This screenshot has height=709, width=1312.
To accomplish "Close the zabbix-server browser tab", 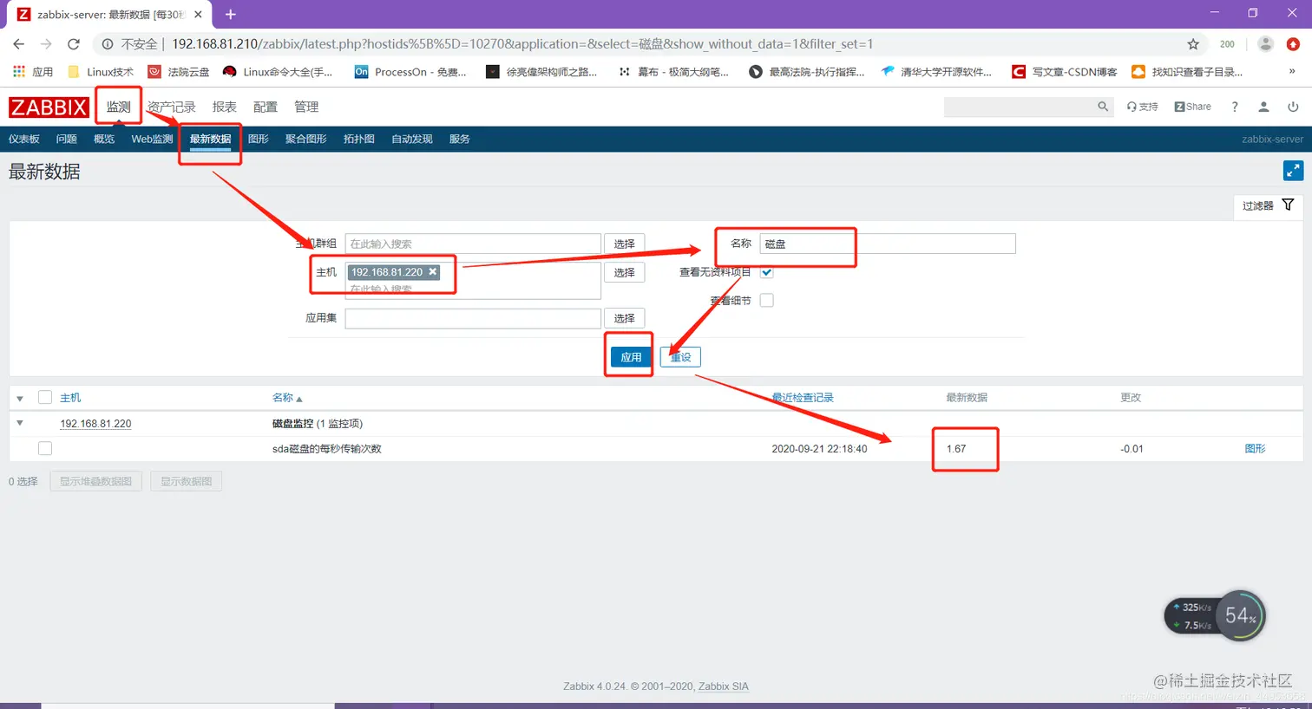I will tap(199, 14).
